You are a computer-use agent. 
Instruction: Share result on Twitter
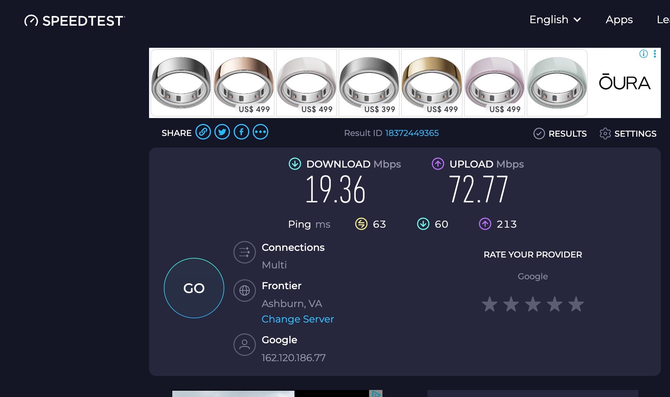tap(223, 132)
